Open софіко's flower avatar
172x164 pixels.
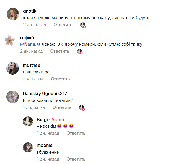(x=10, y=40)
